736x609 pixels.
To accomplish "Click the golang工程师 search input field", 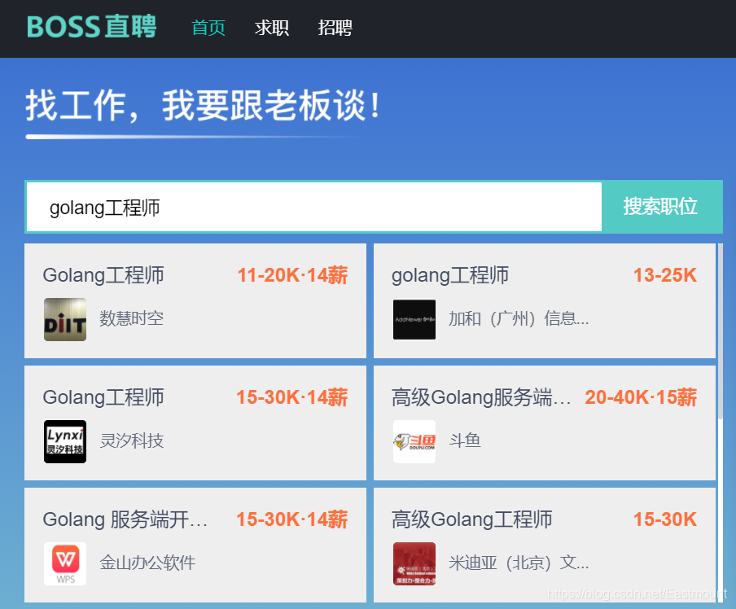I will 313,207.
